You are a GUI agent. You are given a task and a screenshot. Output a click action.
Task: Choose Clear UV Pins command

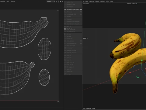[73, 7]
